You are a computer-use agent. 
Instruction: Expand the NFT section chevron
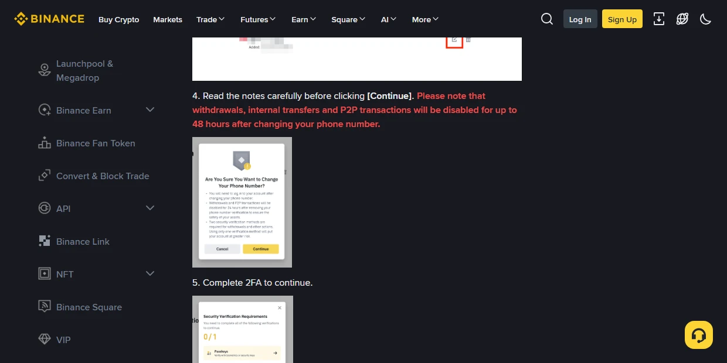tap(150, 273)
